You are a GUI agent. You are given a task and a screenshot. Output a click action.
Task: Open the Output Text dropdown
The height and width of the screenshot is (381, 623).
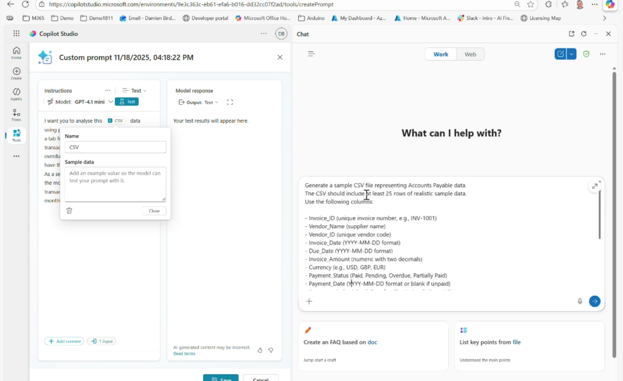point(198,102)
